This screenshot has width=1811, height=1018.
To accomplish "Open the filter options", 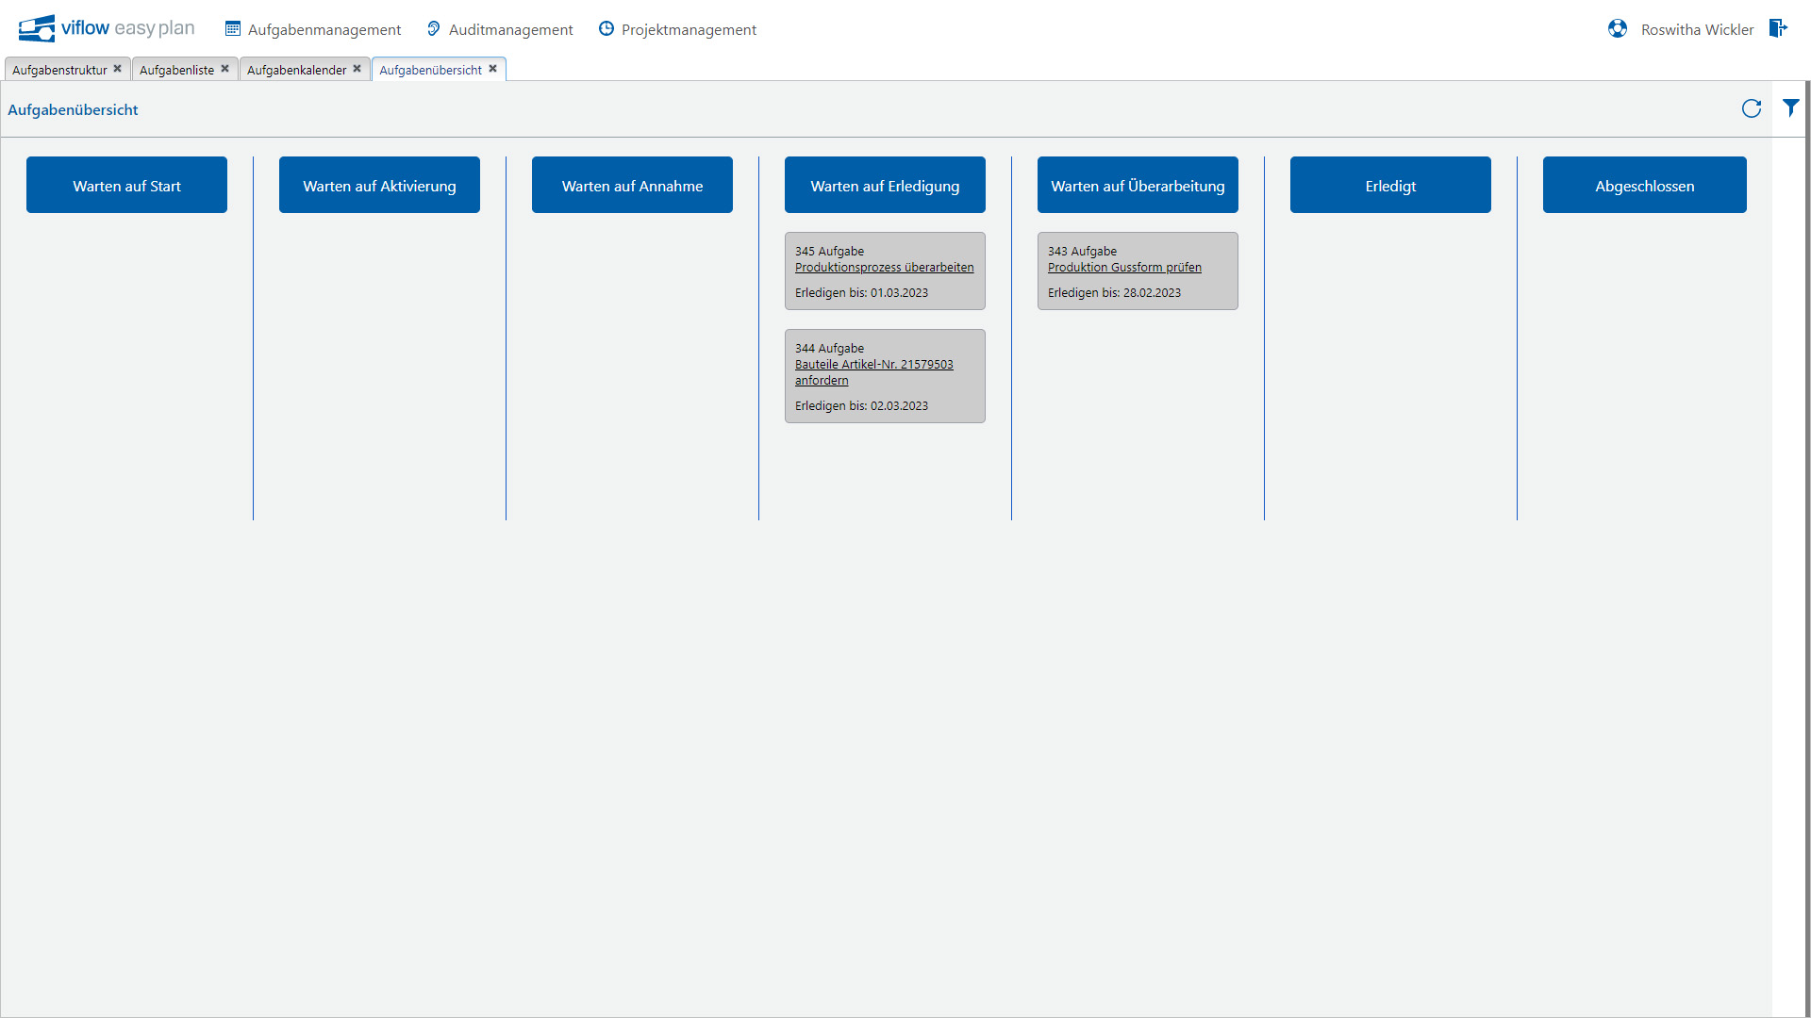I will tap(1790, 107).
